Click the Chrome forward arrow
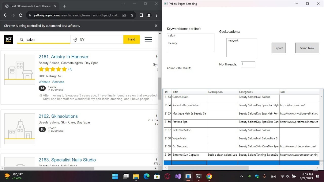 pos(13,15)
